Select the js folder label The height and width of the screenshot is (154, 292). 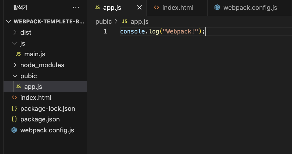[x=23, y=44]
